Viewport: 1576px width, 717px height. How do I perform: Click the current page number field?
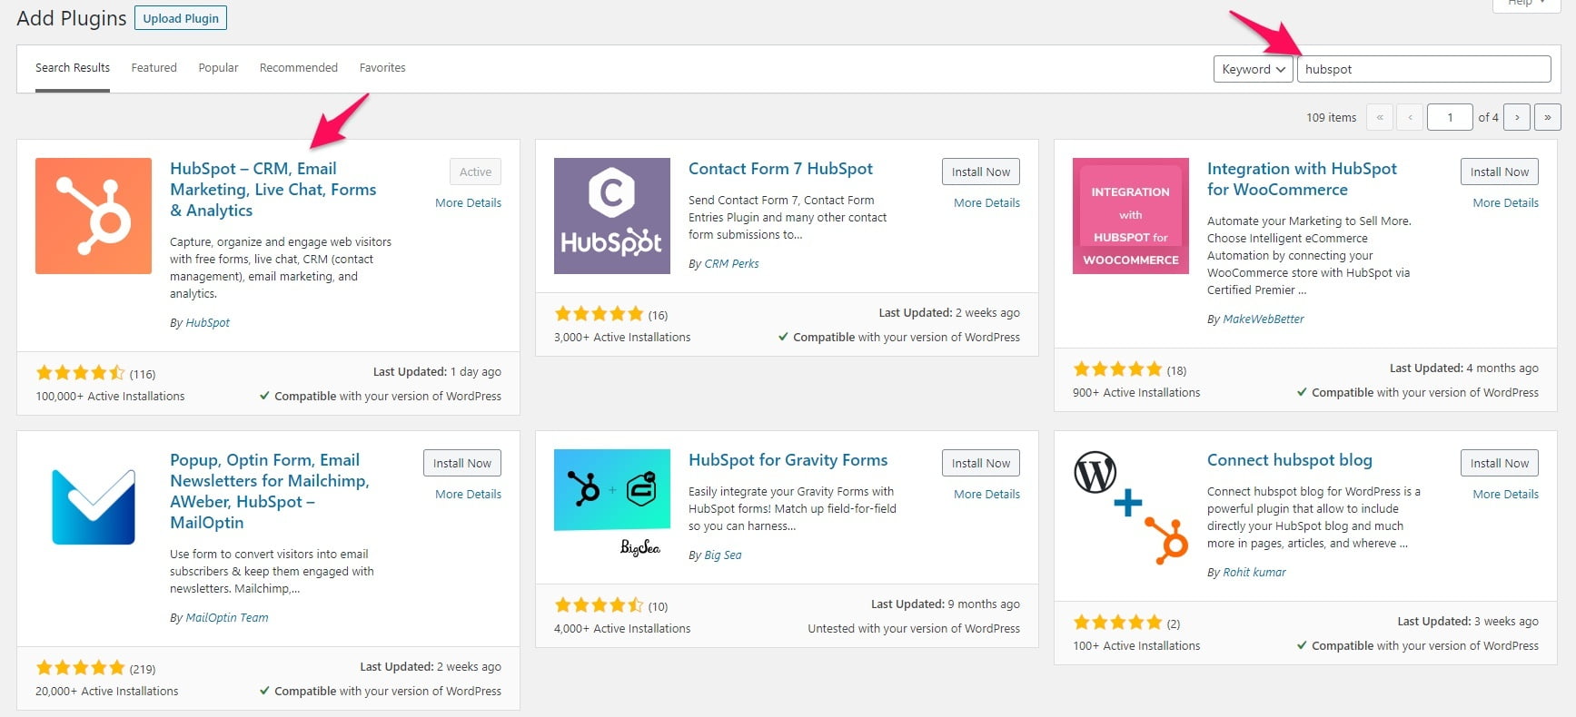[x=1450, y=117]
